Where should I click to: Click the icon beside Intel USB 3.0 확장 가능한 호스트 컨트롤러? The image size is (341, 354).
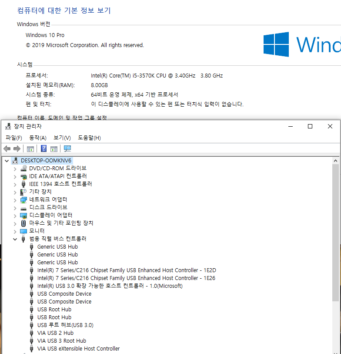coord(32,286)
